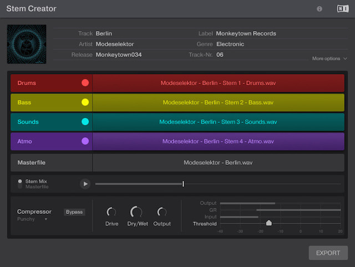Click the album artwork thumbnail
The height and width of the screenshot is (267, 355).
[x=26, y=44]
